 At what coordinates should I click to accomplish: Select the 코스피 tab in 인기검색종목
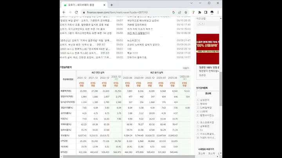208,93
